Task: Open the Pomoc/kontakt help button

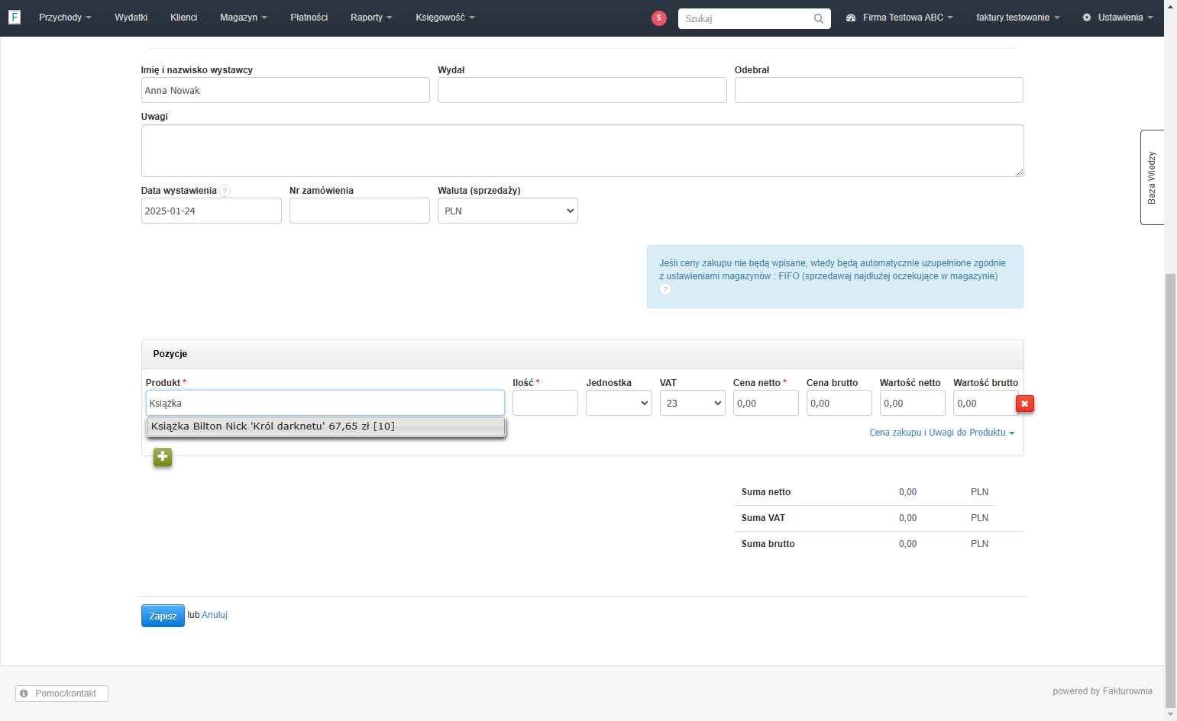Action: pos(62,694)
